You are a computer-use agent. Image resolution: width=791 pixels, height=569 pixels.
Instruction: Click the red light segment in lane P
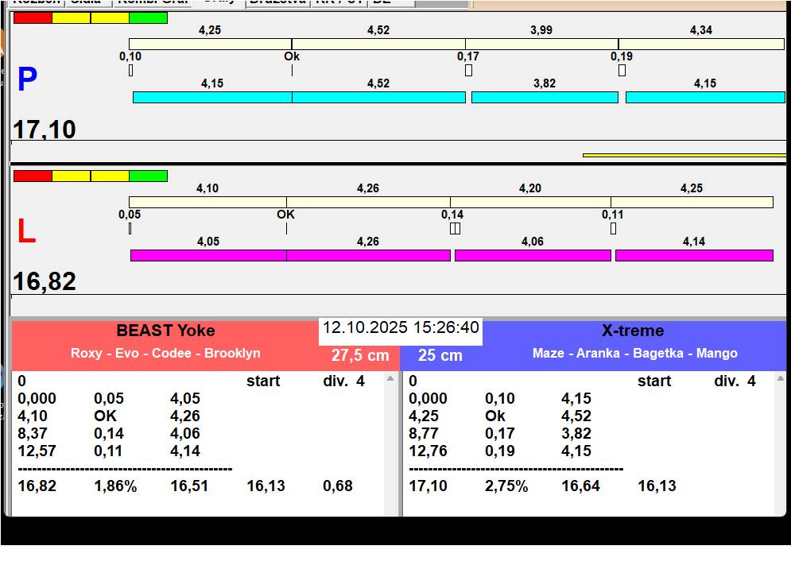click(x=33, y=17)
